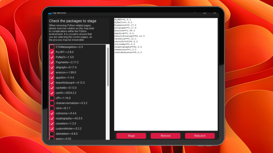Uncheck the colorama==0.4.6 checkbox
Screen dimensions: 273x153
52,113
